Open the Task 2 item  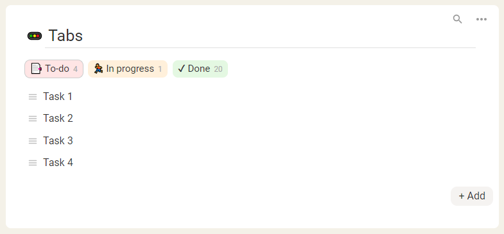pyautogui.click(x=58, y=119)
